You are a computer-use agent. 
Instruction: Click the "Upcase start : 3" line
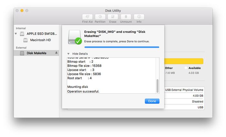pos(81,70)
